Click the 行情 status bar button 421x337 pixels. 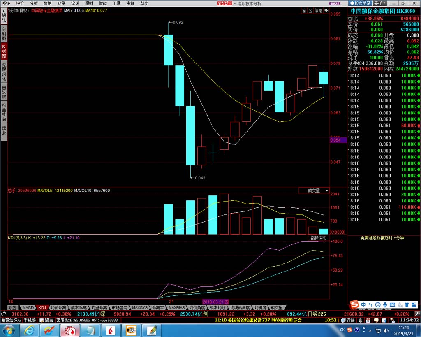pyautogui.click(x=348, y=321)
